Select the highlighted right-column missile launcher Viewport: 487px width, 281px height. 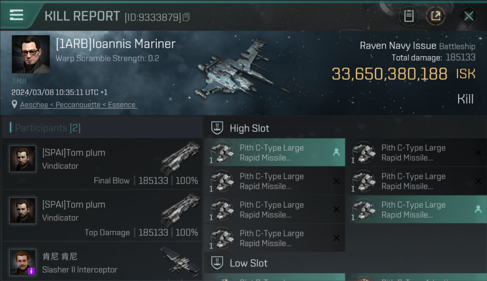coord(418,209)
